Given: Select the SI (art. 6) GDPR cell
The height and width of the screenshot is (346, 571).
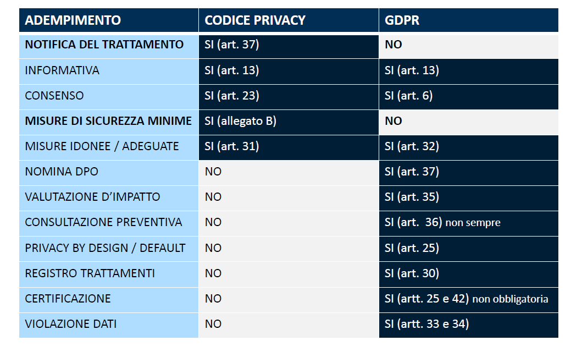Looking at the screenshot, I should coord(408,96).
